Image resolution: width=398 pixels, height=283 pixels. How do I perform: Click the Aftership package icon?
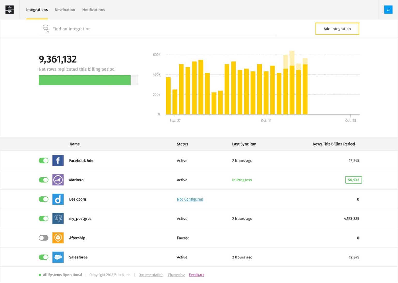[58, 238]
